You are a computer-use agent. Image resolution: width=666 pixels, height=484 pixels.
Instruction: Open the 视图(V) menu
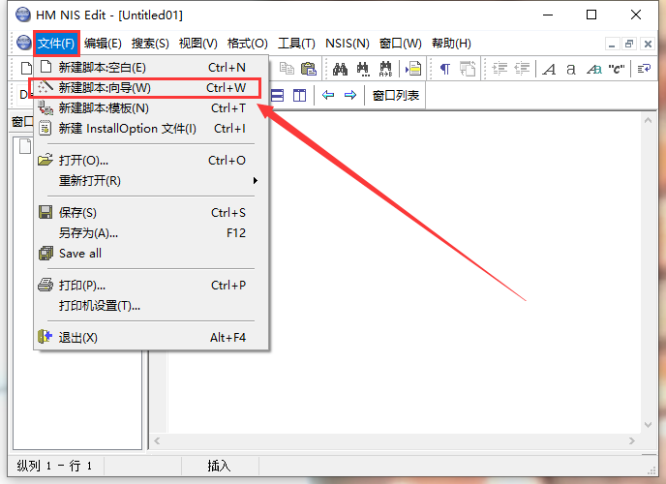197,43
